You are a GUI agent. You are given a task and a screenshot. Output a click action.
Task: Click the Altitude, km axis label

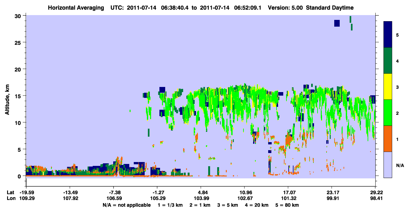pos(7,96)
